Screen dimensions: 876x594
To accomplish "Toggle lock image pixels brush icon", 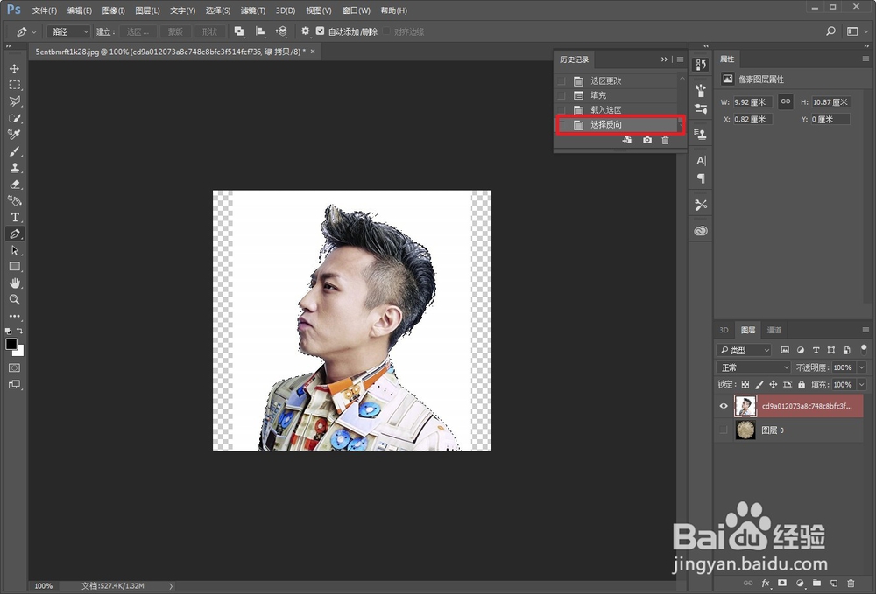I will [x=759, y=384].
